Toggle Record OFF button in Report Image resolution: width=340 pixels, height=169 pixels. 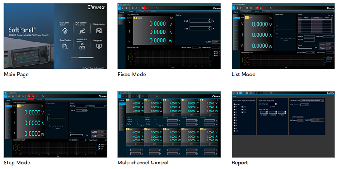(317, 120)
